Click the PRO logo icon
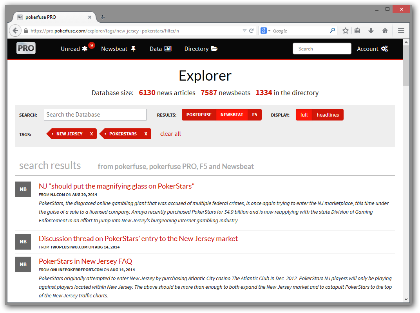The height and width of the screenshot is (313, 420). coord(26,49)
